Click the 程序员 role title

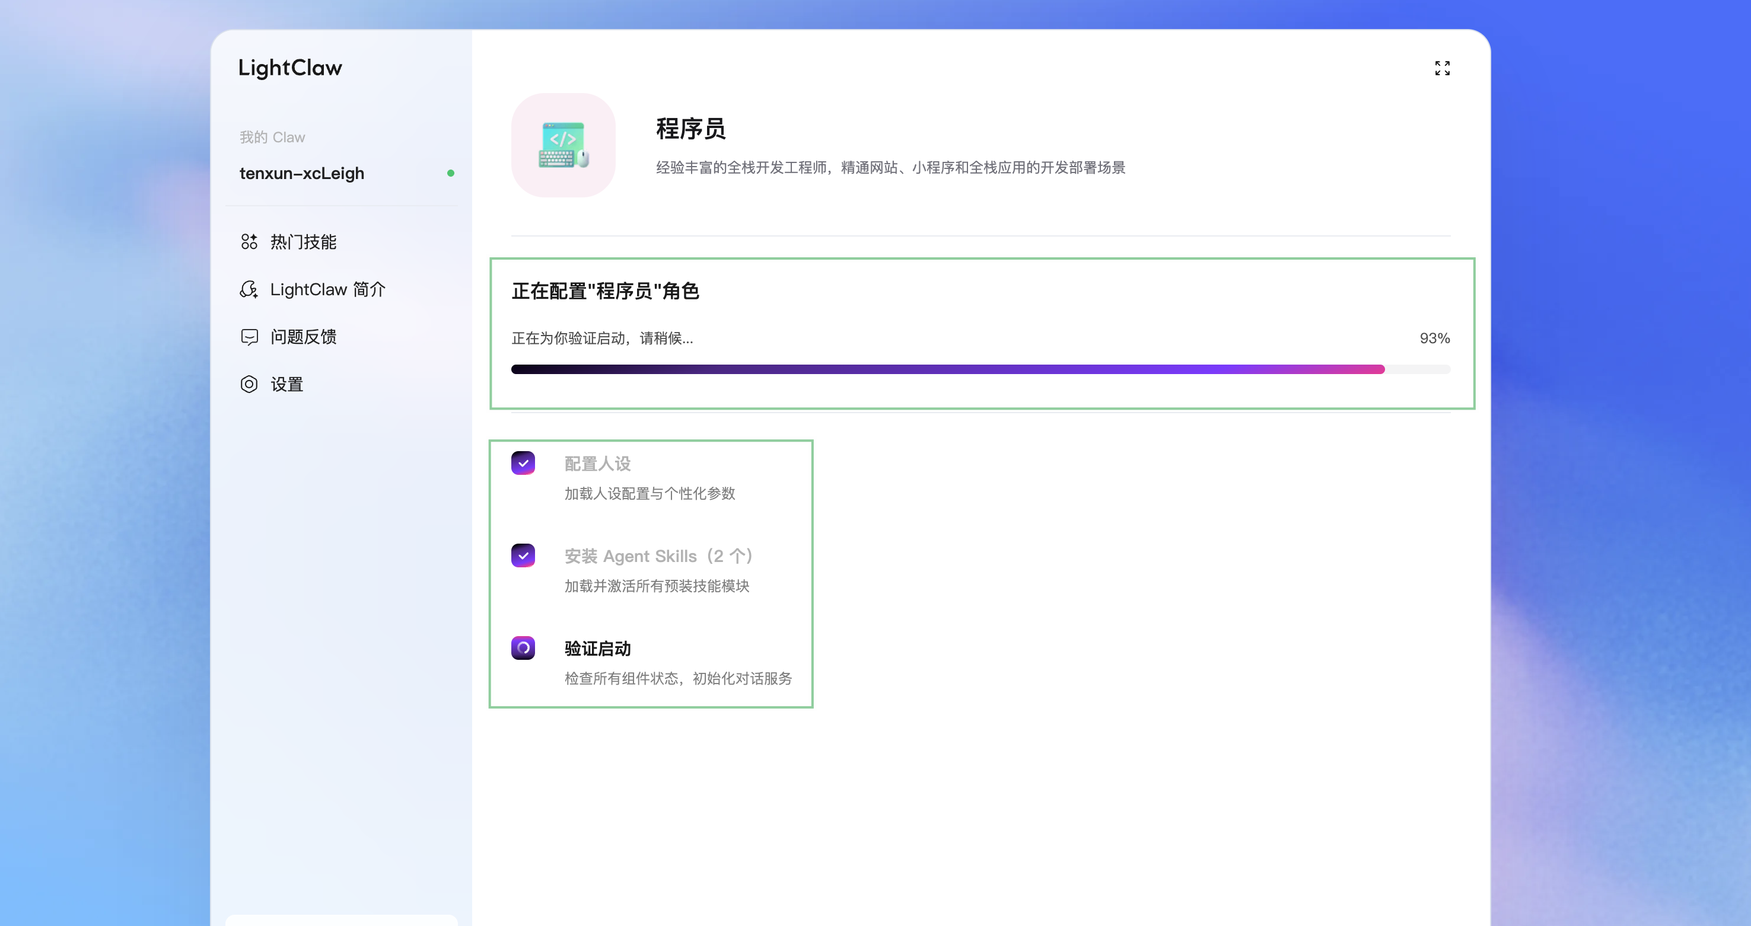click(x=690, y=129)
